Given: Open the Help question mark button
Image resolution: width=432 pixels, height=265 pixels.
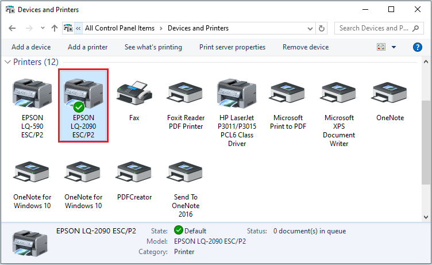Looking at the screenshot, I should (418, 47).
